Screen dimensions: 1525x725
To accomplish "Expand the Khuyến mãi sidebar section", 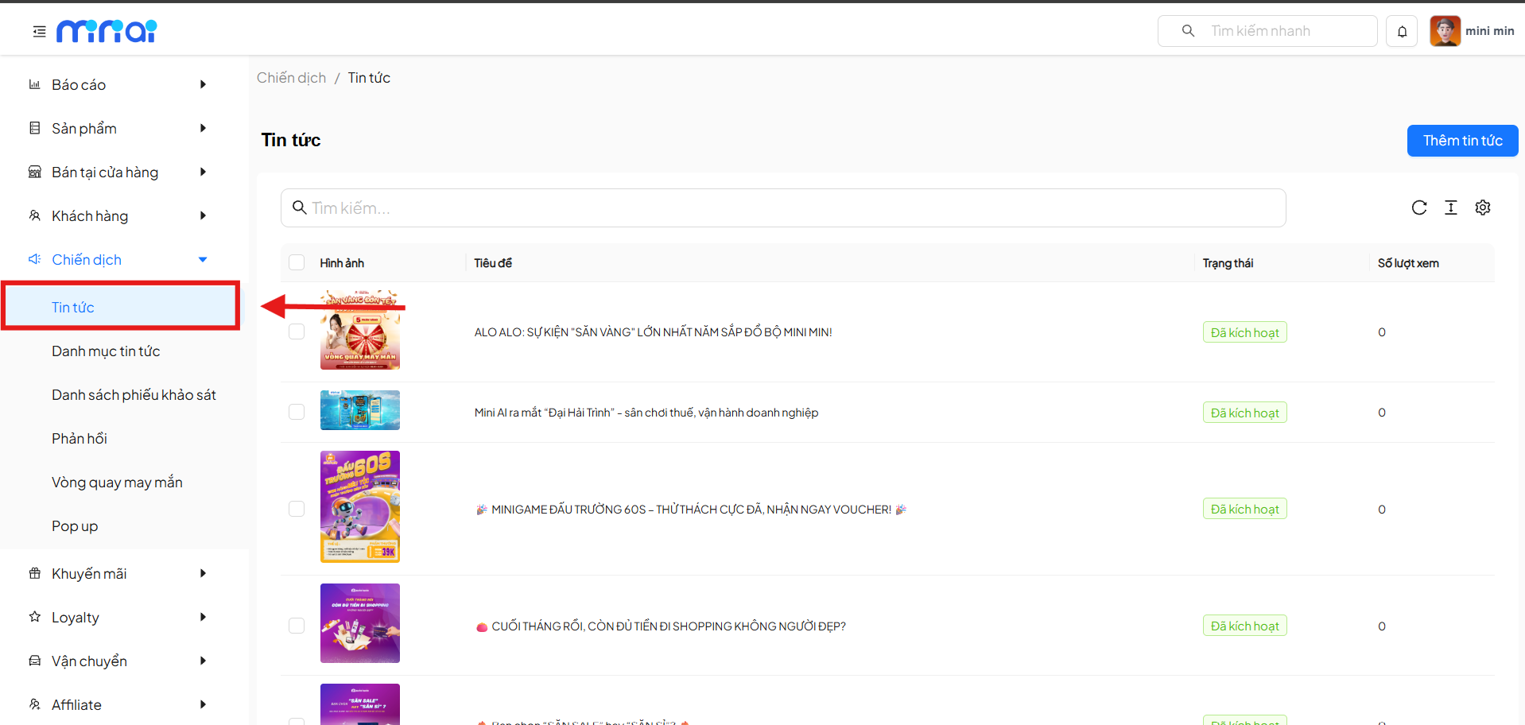I will click(119, 574).
